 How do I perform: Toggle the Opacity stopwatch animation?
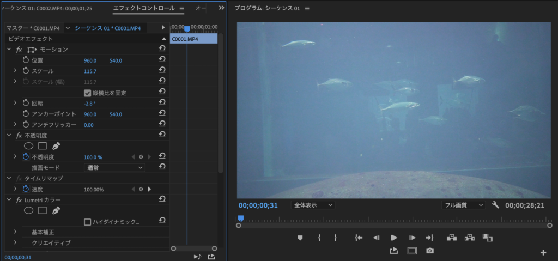point(26,157)
